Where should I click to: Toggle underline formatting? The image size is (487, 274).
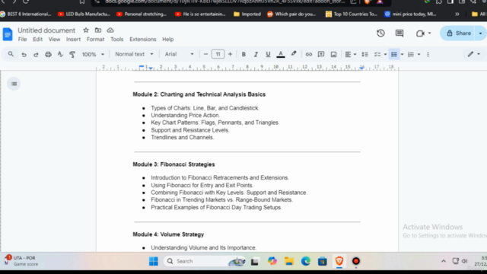pyautogui.click(x=268, y=54)
